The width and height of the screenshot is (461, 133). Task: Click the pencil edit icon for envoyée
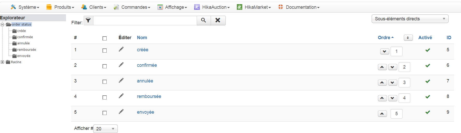[x=121, y=112]
